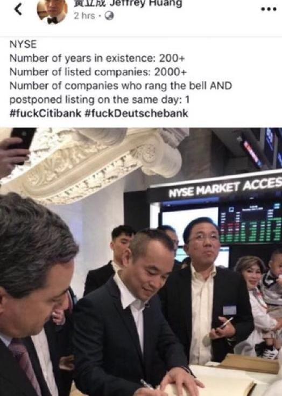Tap the globe public privacy icon
Image resolution: width=282 pixels, height=396 pixels.
(x=109, y=16)
